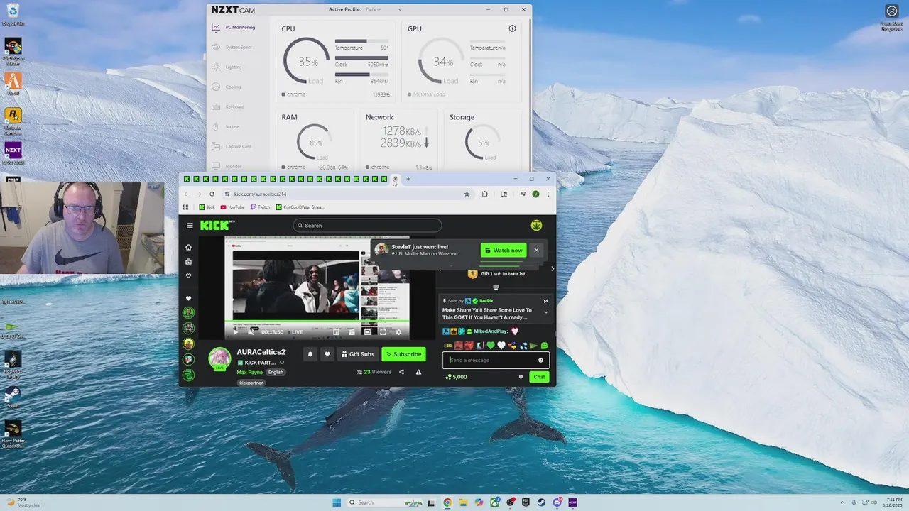Open Chrome three-dot menu
Viewport: 909px width, 511px height.
[x=548, y=194]
